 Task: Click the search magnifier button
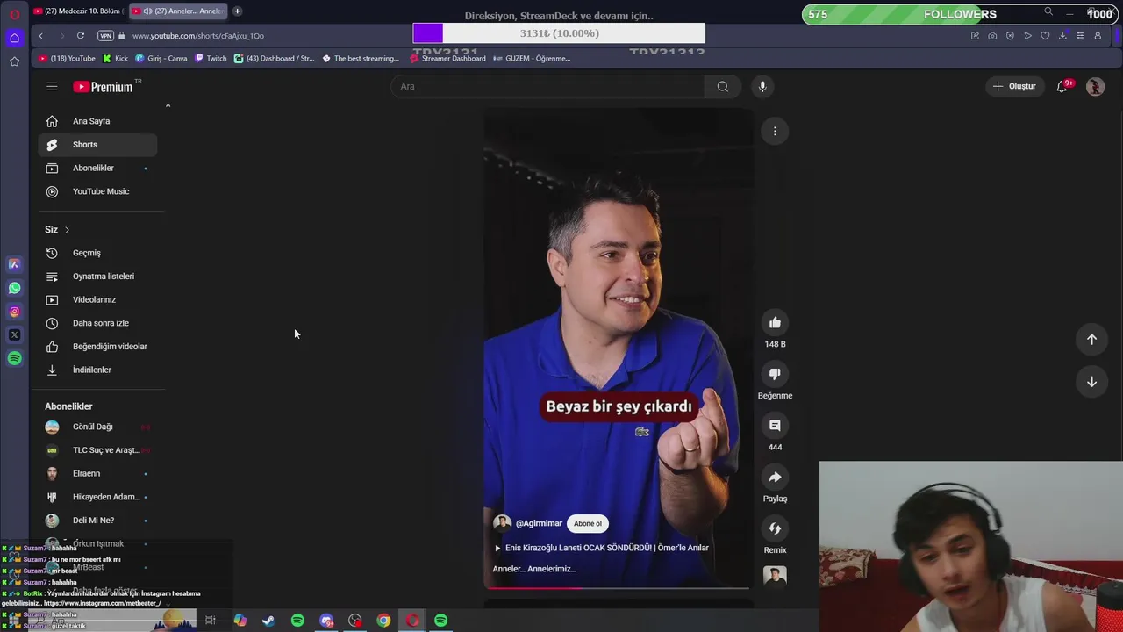click(722, 86)
